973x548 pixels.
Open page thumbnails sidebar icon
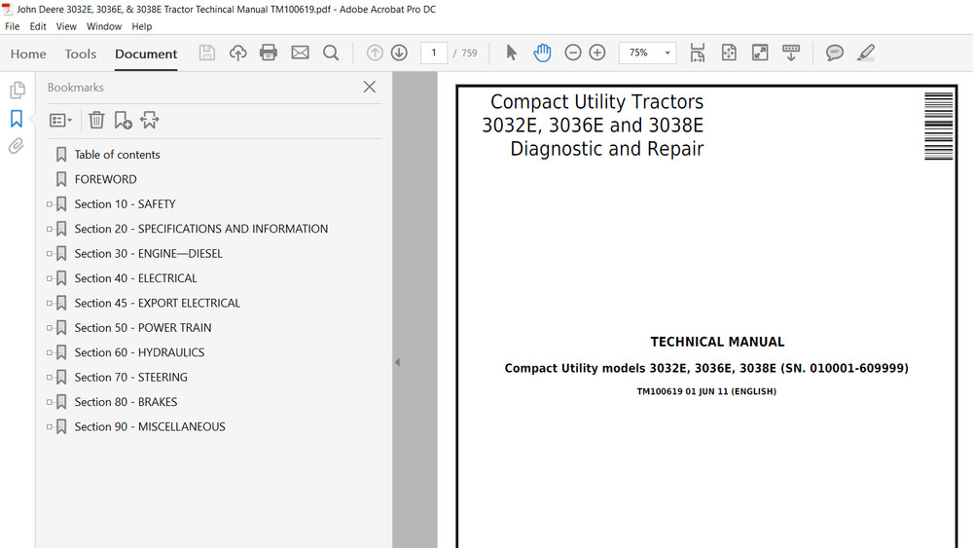pyautogui.click(x=18, y=90)
